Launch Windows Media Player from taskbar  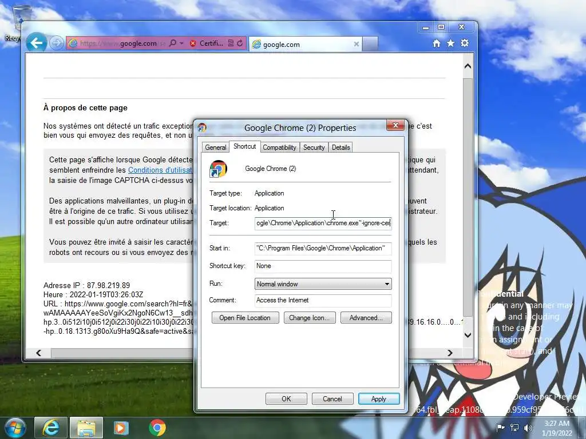(x=121, y=428)
